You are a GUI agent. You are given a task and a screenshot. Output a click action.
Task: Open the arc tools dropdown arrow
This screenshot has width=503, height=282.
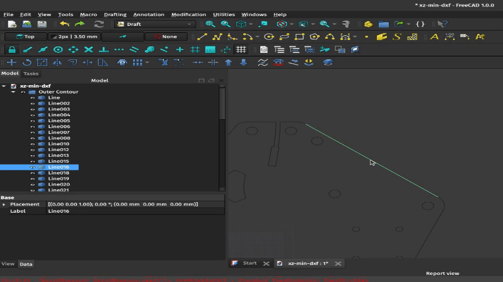click(x=257, y=37)
